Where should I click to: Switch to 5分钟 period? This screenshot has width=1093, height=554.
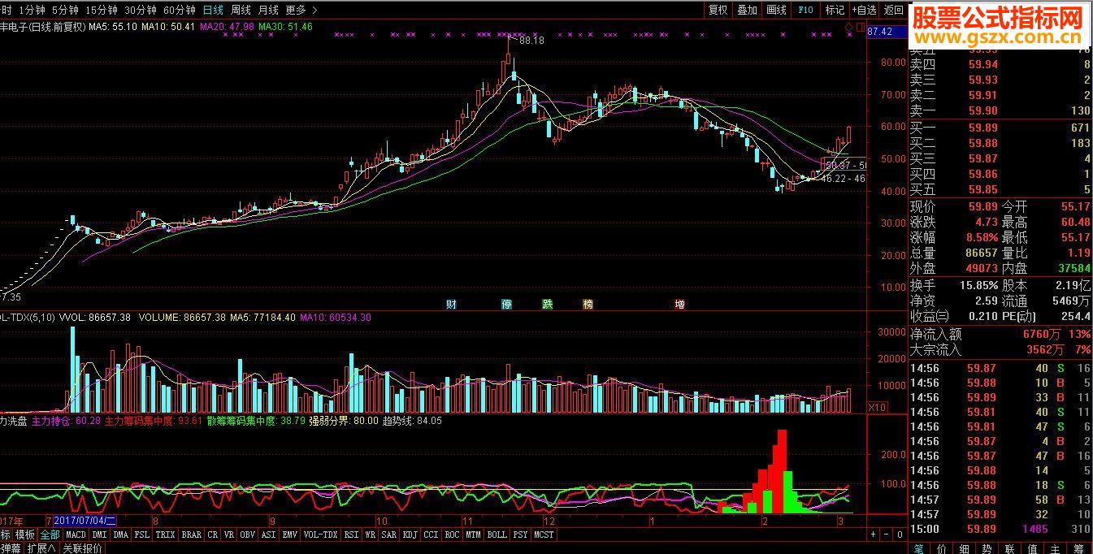click(x=64, y=10)
